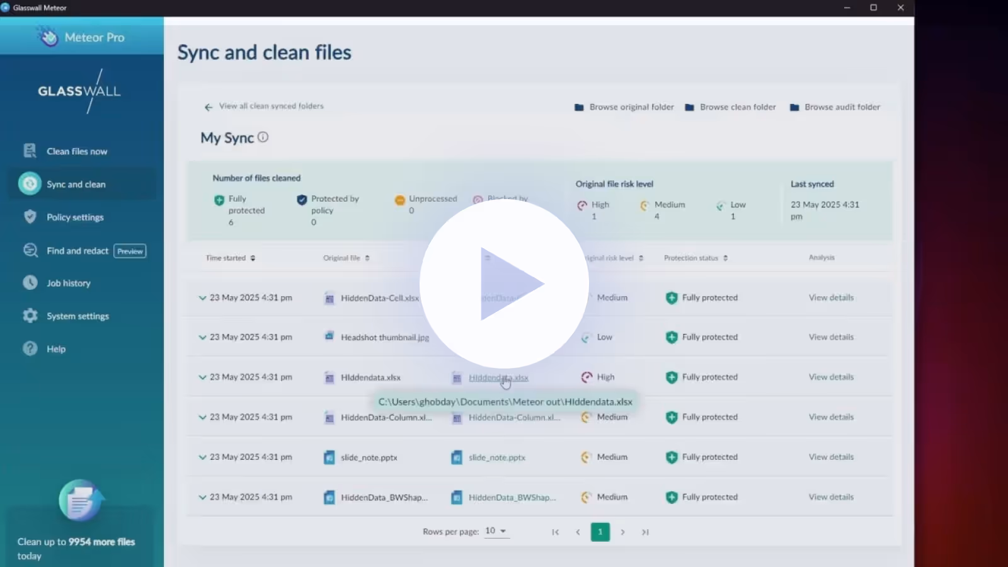View details for Headshot thumbnail.jpg
The height and width of the screenshot is (567, 1008).
pyautogui.click(x=831, y=337)
